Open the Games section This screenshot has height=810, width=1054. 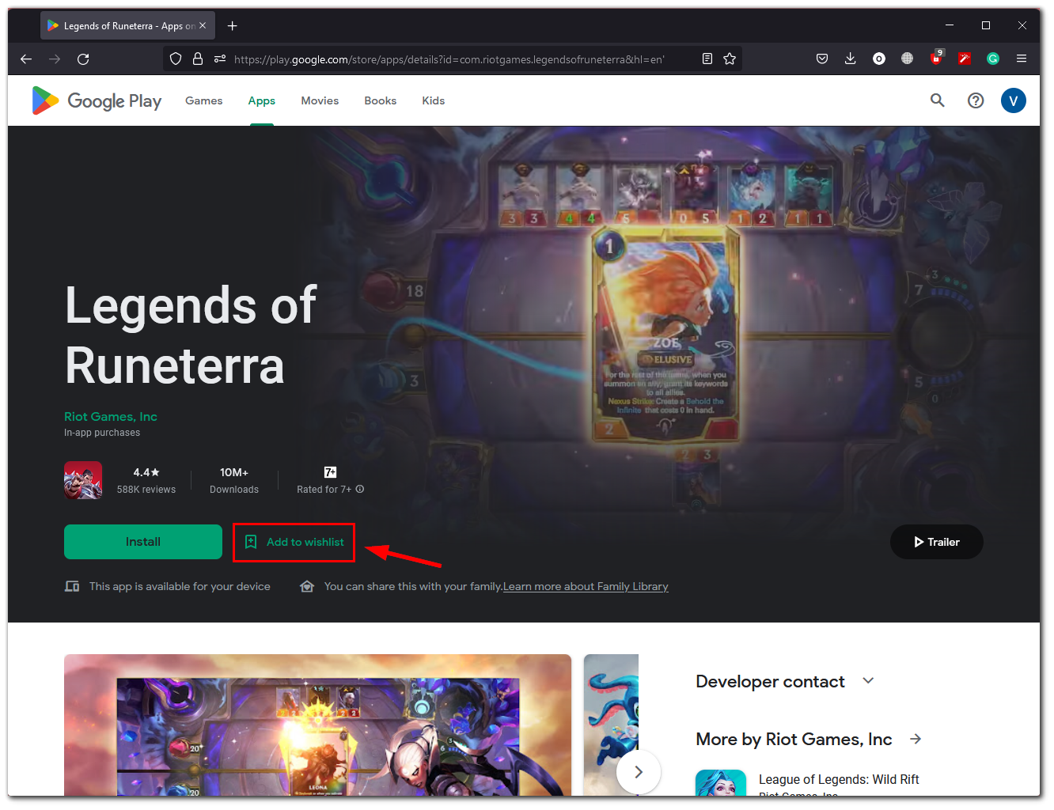204,100
